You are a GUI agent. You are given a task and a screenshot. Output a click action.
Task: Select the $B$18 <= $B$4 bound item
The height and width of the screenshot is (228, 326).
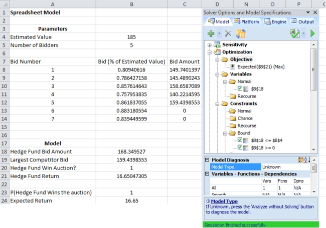click(266, 140)
